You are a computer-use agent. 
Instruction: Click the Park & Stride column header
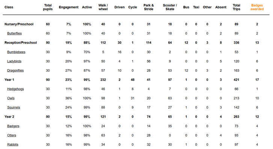point(148,7)
